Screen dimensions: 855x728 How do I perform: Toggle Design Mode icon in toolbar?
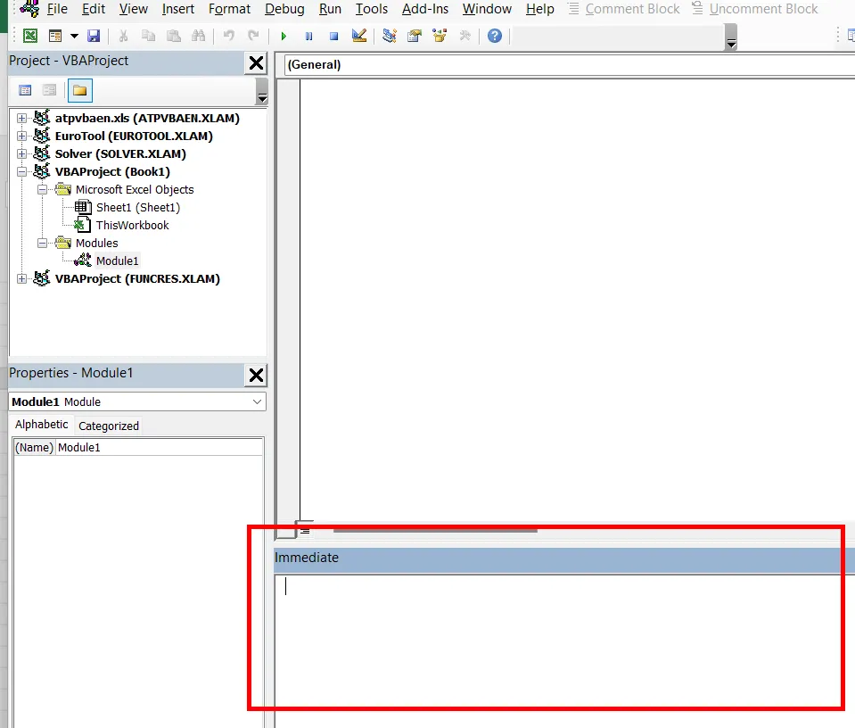359,36
